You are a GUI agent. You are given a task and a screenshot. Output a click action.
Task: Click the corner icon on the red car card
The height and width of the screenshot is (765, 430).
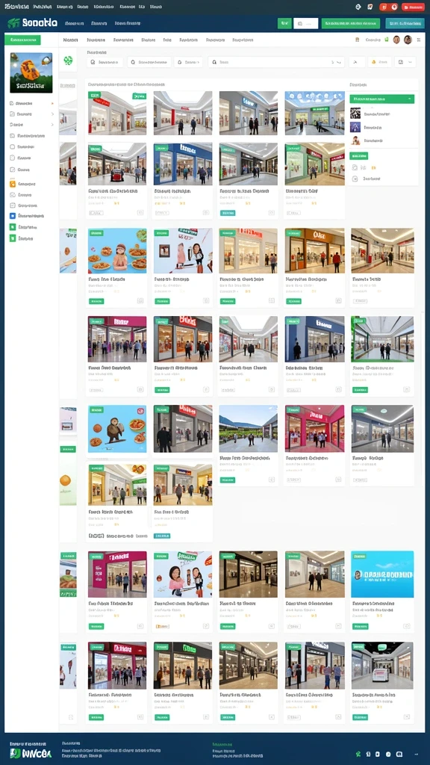pyautogui.click(x=140, y=213)
